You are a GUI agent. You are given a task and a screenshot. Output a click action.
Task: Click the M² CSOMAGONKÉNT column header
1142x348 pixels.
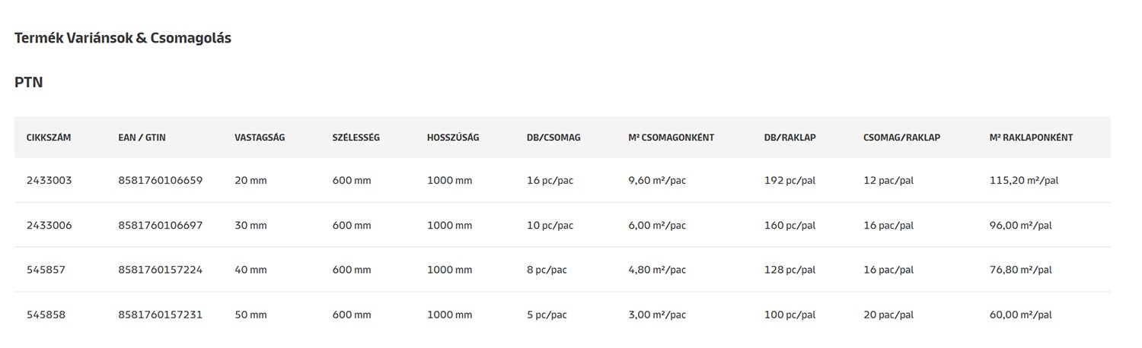click(671, 138)
